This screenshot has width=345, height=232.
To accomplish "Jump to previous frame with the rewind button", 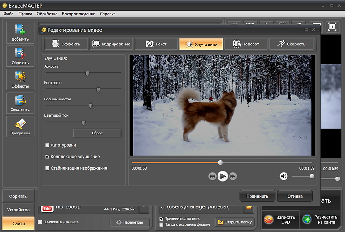I will pos(212,176).
